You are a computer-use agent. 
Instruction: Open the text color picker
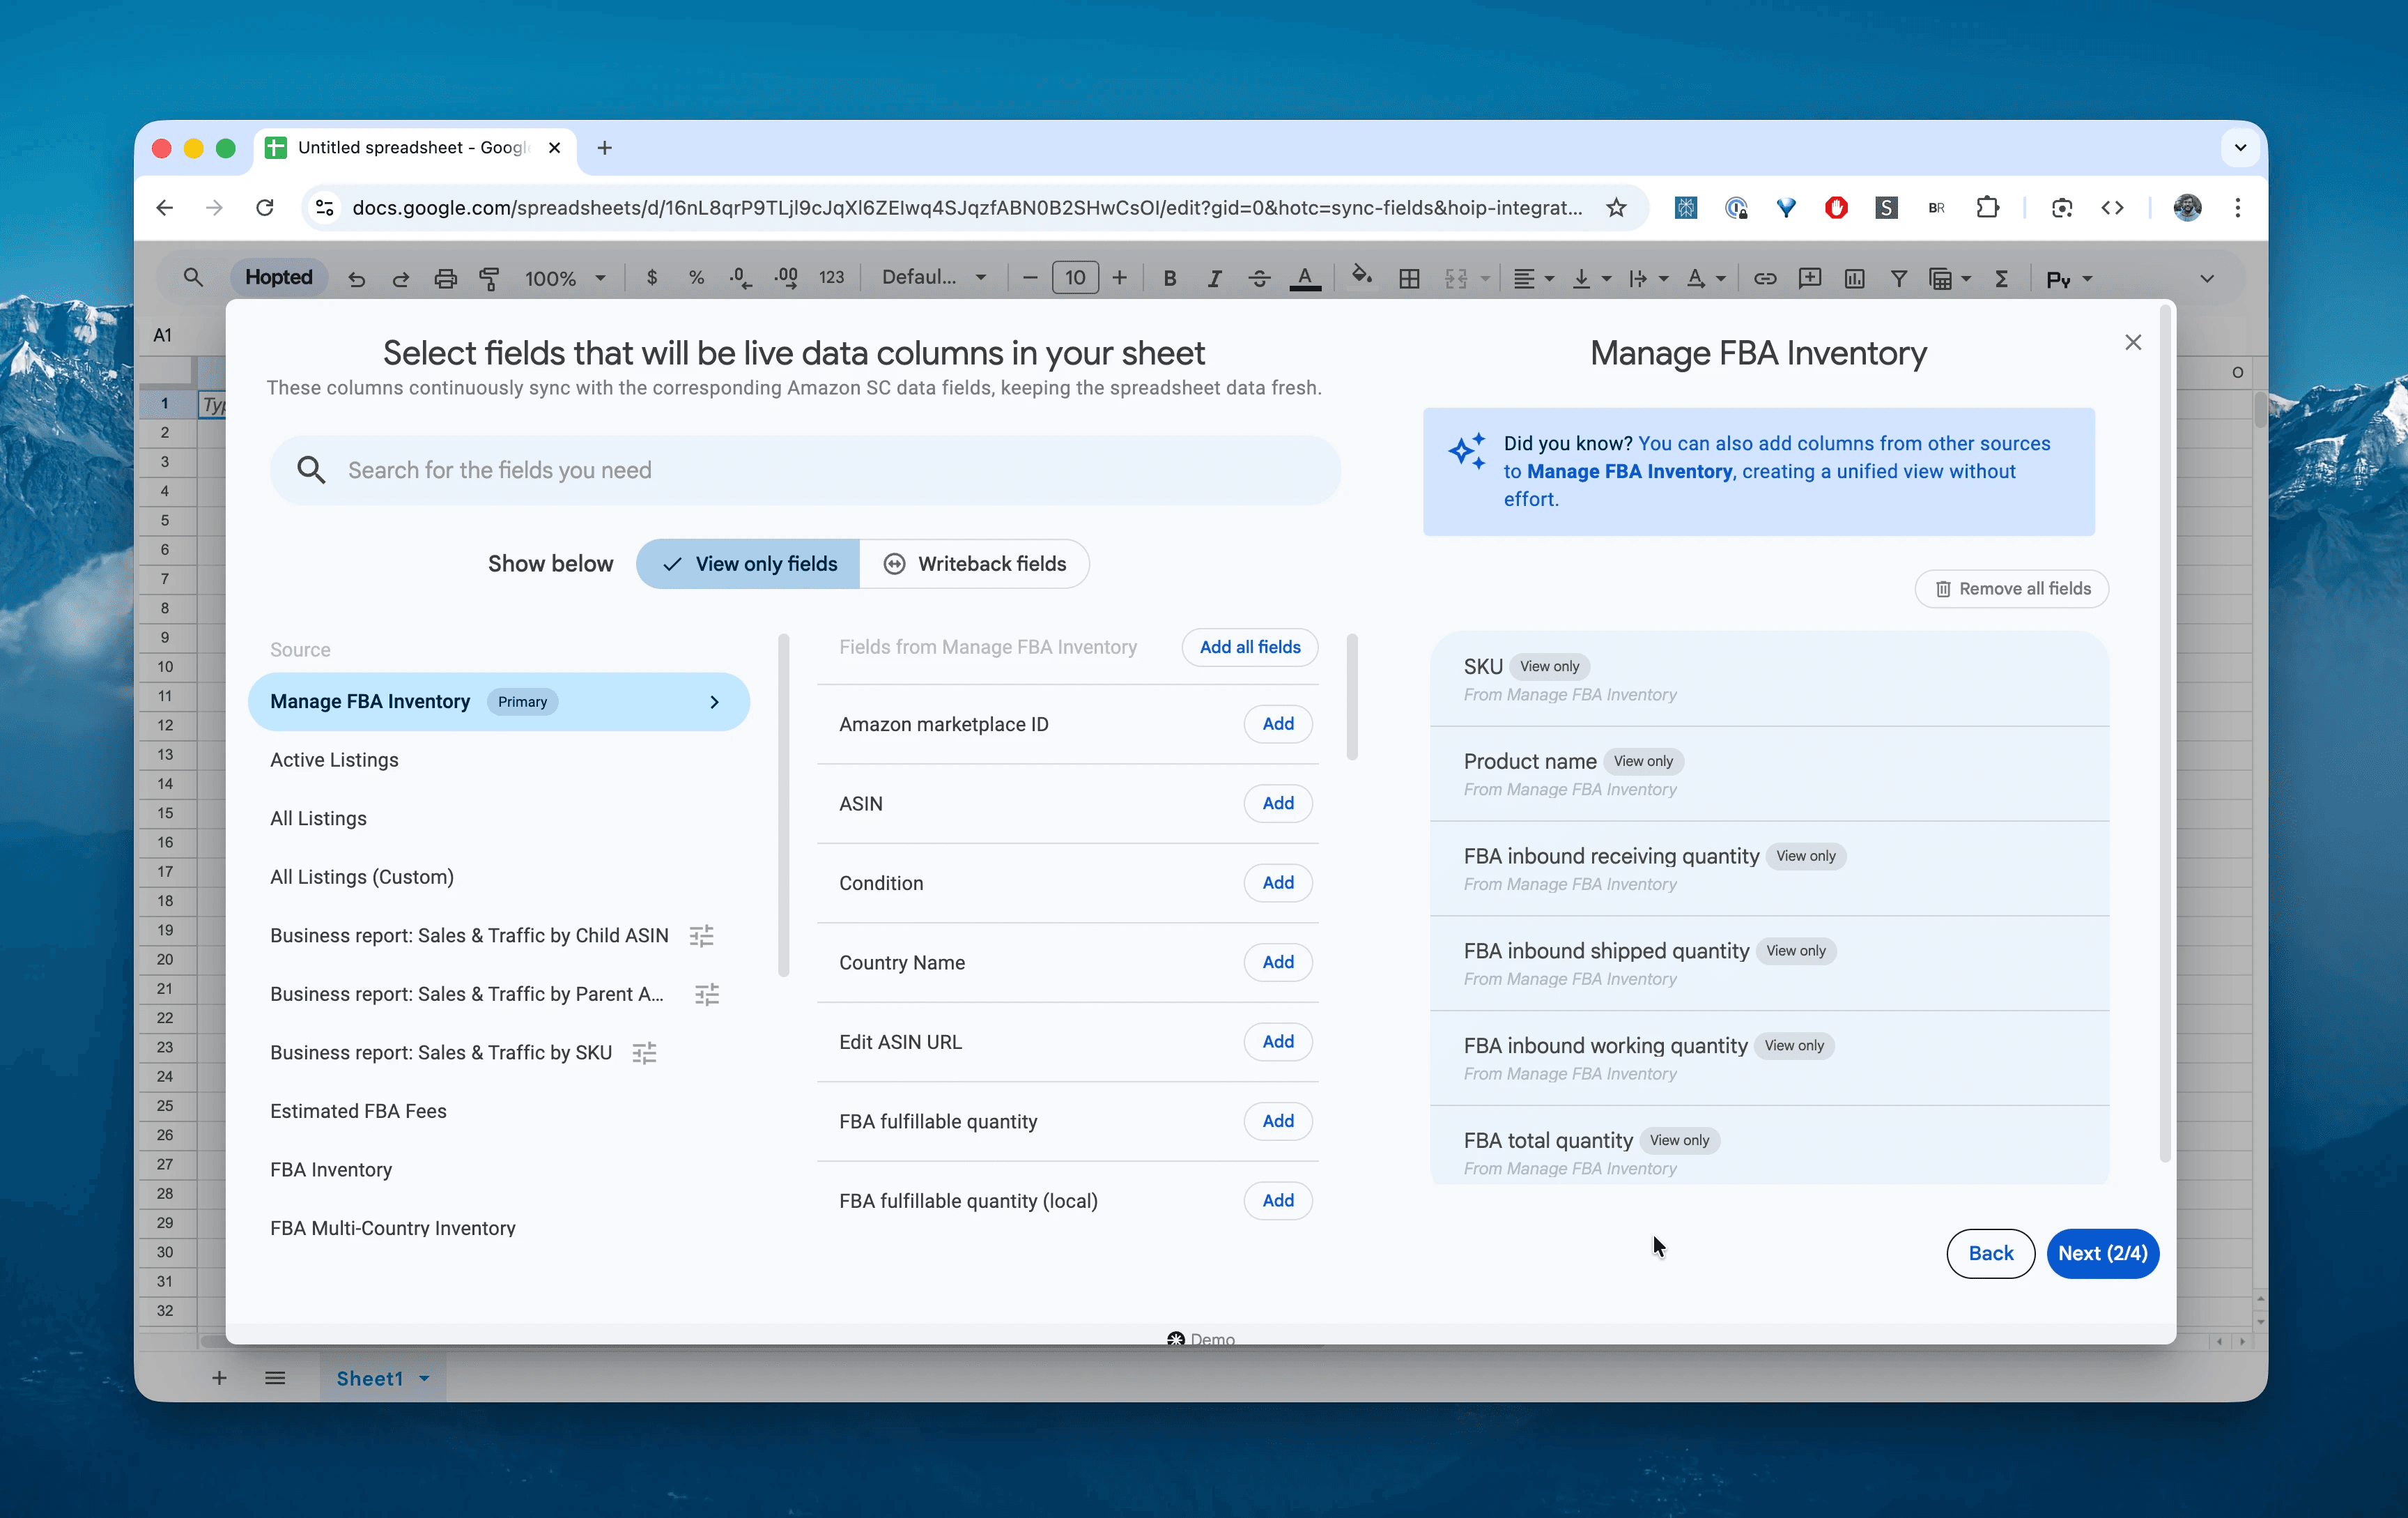click(1305, 279)
